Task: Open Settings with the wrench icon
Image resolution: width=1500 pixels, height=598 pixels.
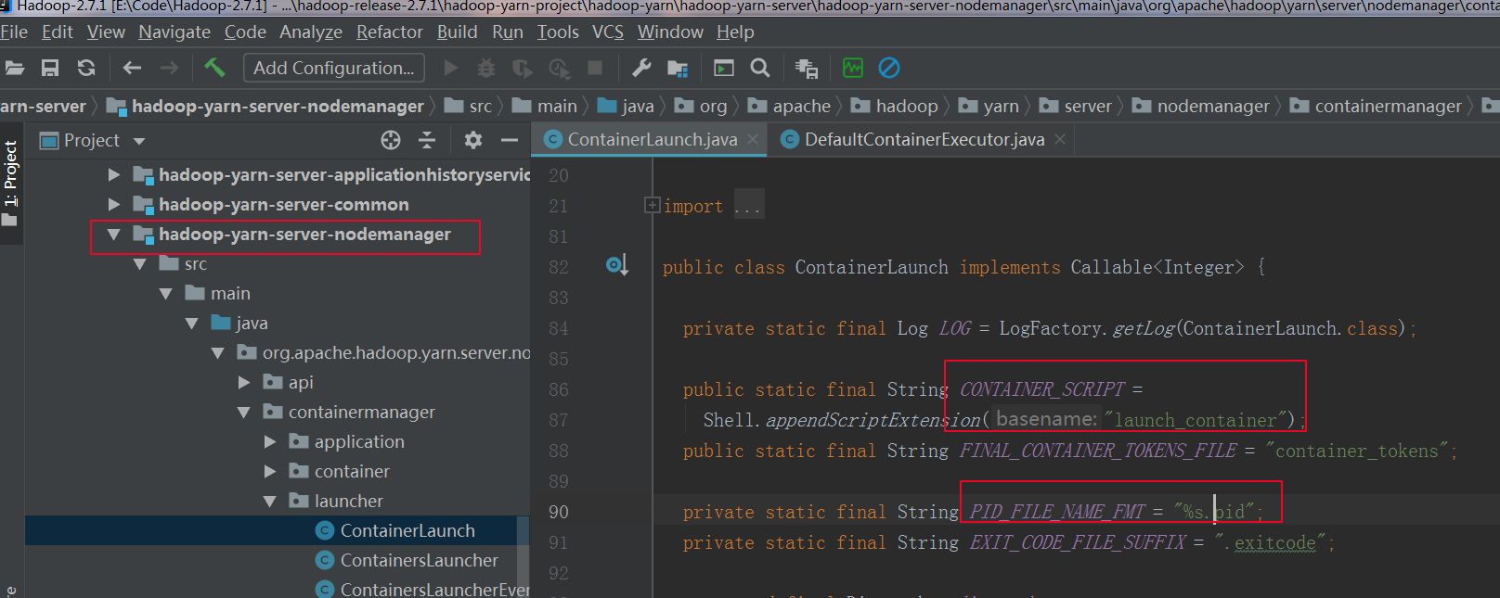Action: pyautogui.click(x=641, y=68)
